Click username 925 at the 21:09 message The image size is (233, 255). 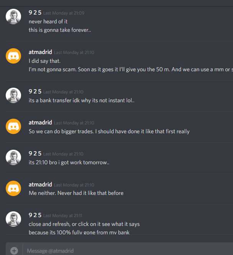point(35,13)
